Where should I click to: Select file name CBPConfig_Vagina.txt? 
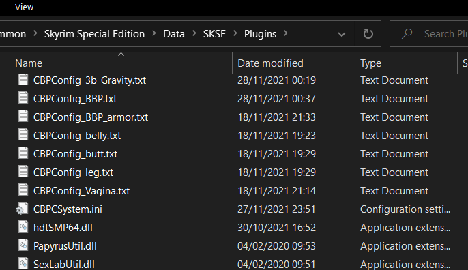coord(81,191)
